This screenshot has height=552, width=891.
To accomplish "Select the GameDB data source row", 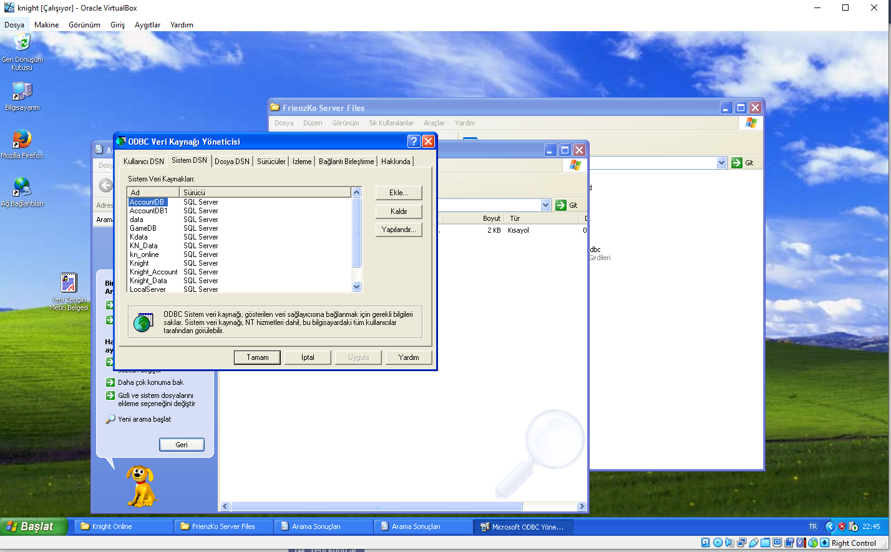I will pos(143,228).
